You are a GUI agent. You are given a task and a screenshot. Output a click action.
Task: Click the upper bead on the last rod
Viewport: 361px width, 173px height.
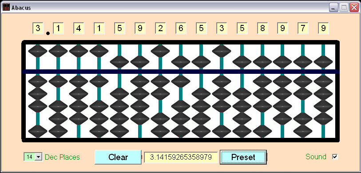(323, 62)
